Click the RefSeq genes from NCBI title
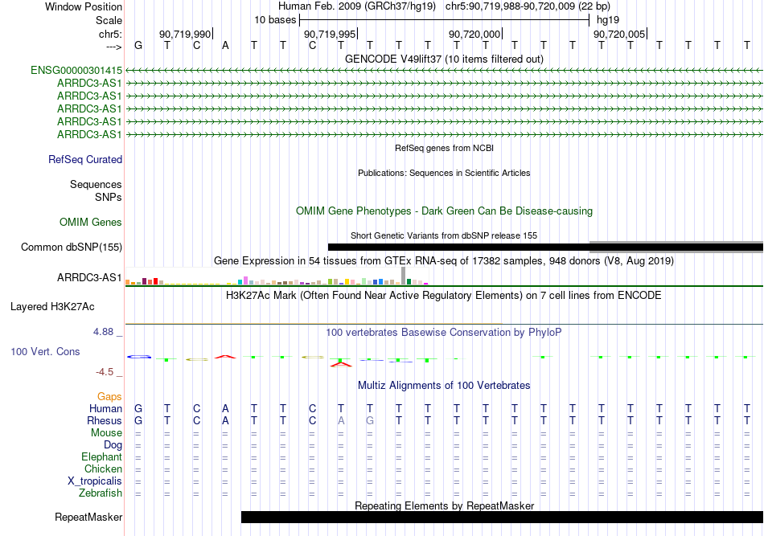Screen dimensions: 764x536 pos(444,148)
